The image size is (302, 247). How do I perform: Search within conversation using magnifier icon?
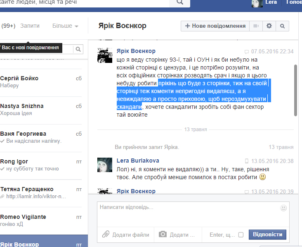283,26
